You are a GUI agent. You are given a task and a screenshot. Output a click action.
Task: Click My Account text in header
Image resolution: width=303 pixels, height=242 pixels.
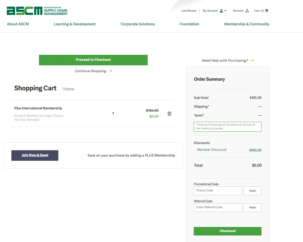click(210, 11)
